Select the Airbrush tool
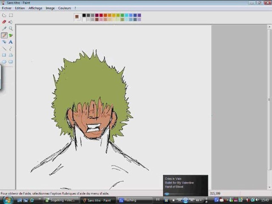Viewport: 272px width, 204px height. pyautogui.click(x=4, y=42)
